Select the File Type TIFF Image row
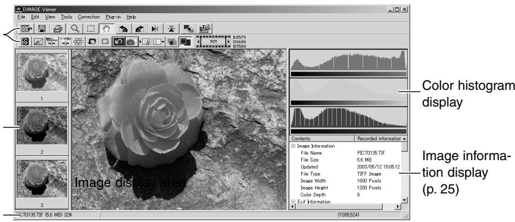The image size is (515, 222). coord(345,174)
